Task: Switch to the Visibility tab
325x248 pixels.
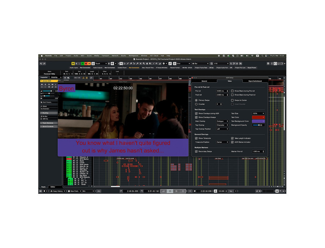Action: click(54, 77)
